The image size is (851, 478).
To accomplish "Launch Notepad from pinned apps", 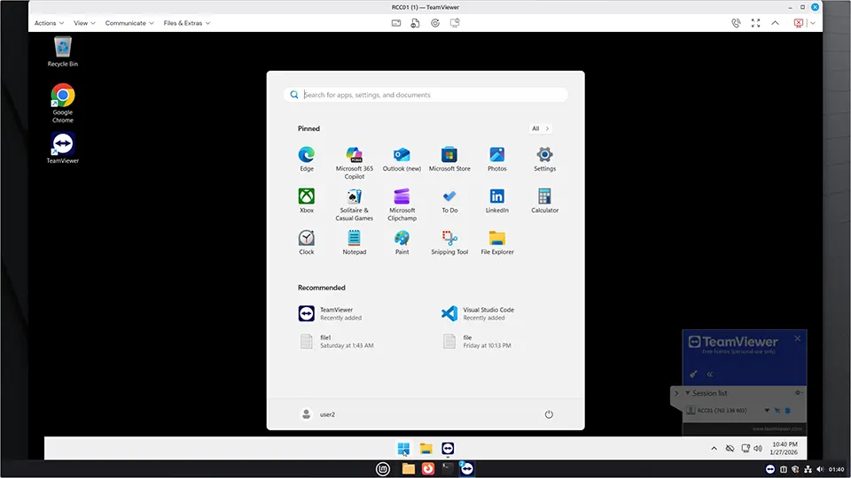I will tap(354, 243).
